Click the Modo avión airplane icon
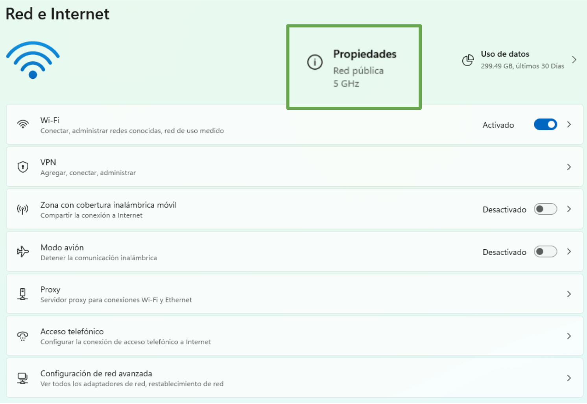The height and width of the screenshot is (404, 587). click(23, 252)
